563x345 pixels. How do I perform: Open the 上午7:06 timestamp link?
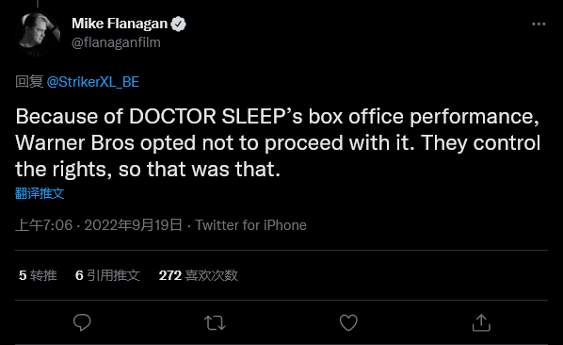click(44, 225)
